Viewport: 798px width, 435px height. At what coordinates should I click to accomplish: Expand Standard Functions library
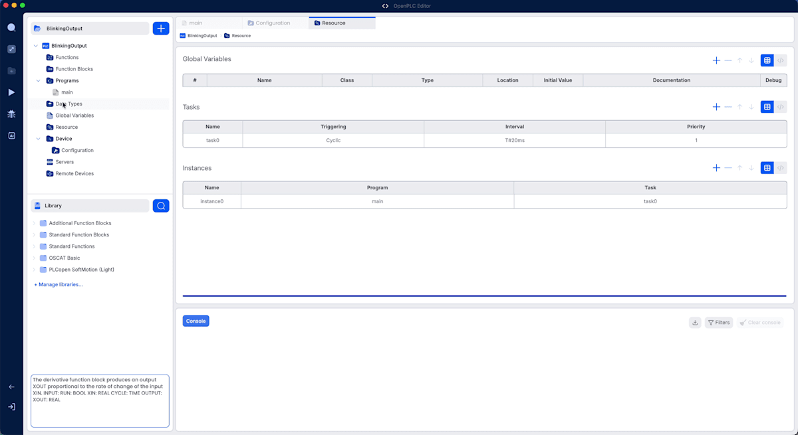pyautogui.click(x=34, y=246)
